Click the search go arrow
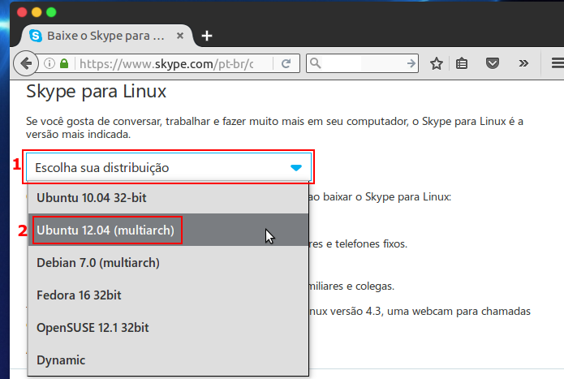The width and height of the screenshot is (564, 379). point(411,63)
